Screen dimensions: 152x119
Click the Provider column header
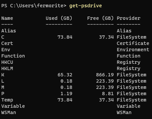129,18
